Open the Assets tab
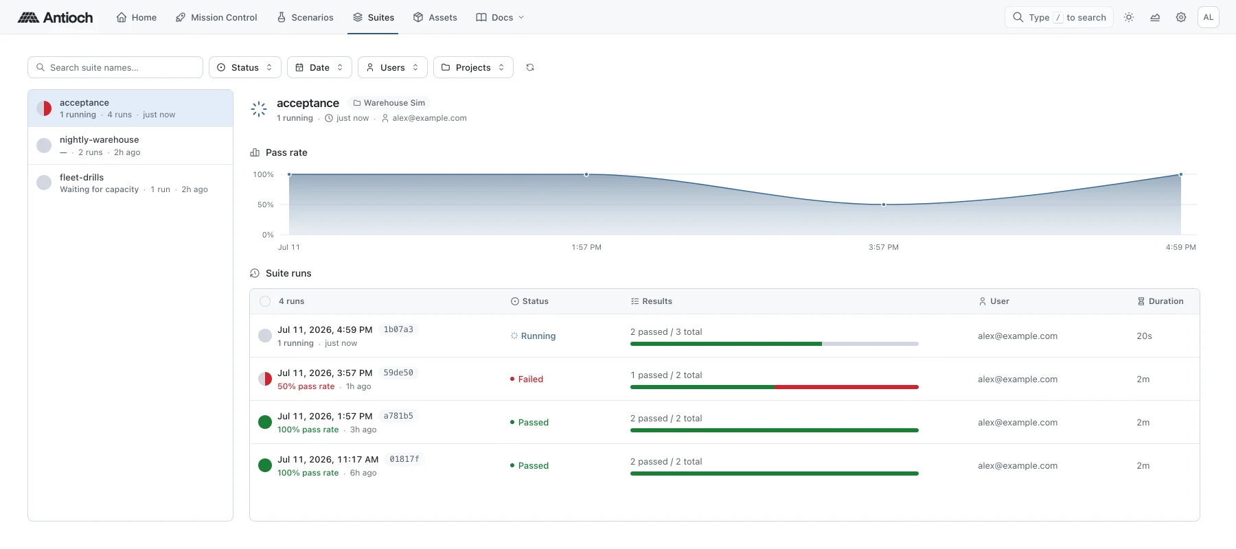 click(435, 17)
